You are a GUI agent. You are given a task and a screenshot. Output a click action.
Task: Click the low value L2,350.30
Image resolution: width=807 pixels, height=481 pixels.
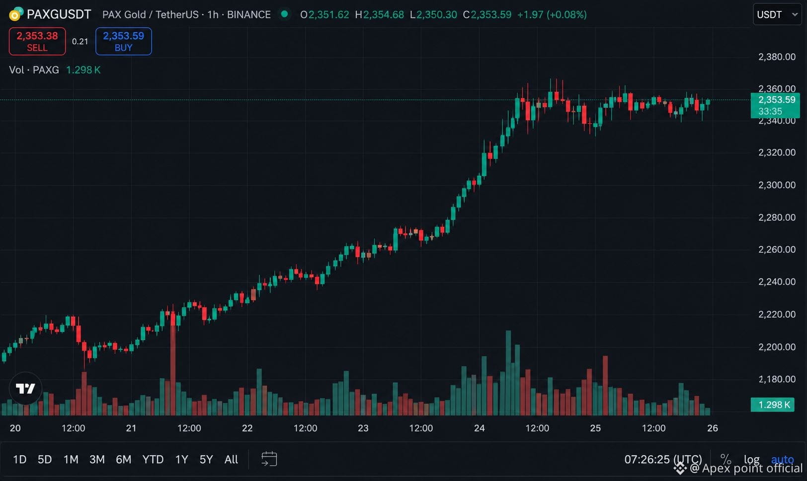433,14
